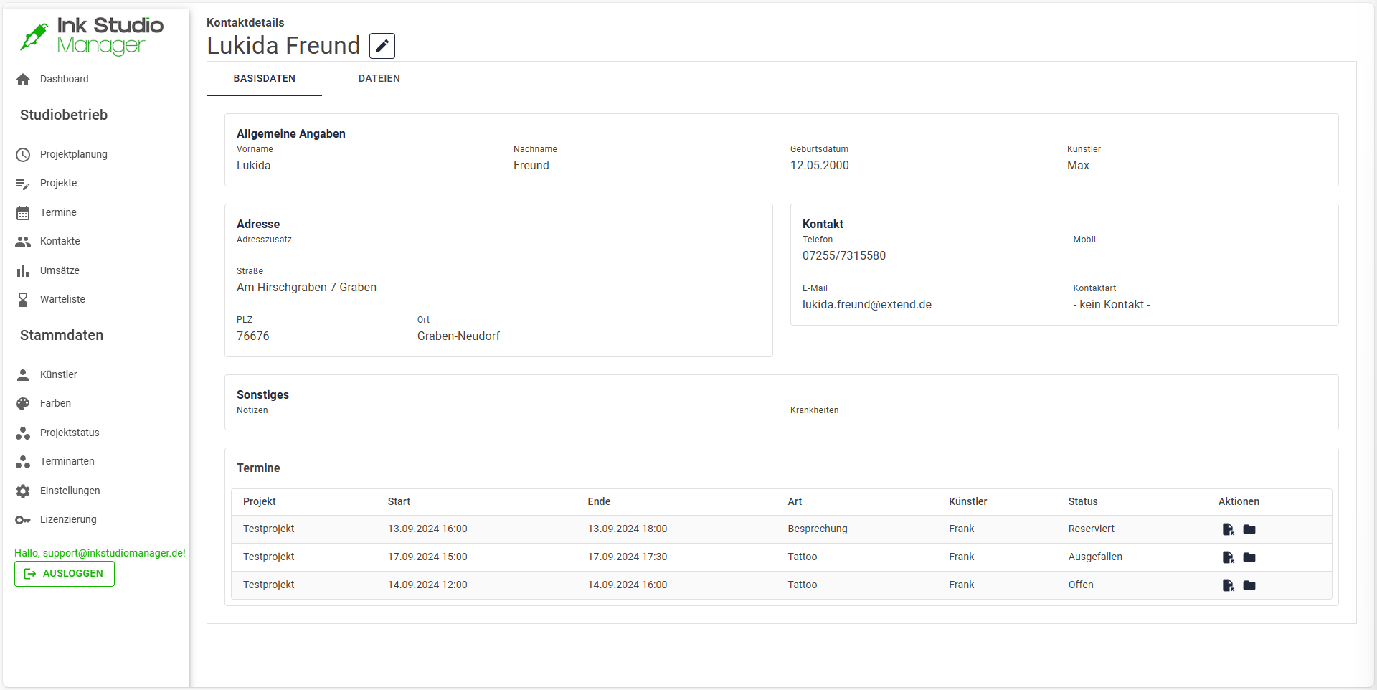
Task: Click the Termine calendar icon
Action: coord(23,213)
